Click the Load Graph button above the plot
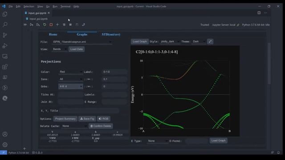This screenshot has width=285, height=160. pos(139,41)
